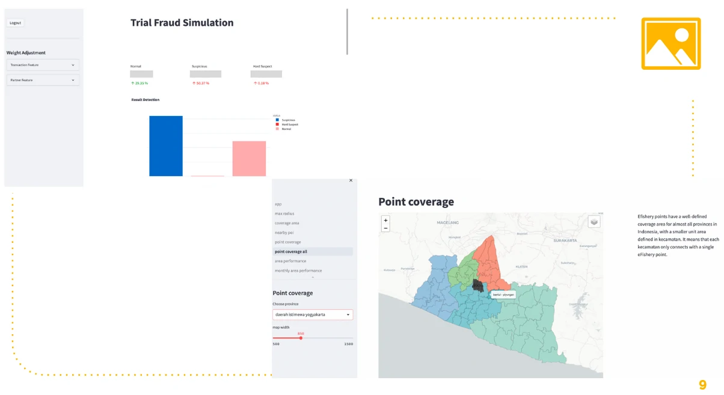Open the coverage area page
The width and height of the screenshot is (724, 395).
click(x=287, y=223)
